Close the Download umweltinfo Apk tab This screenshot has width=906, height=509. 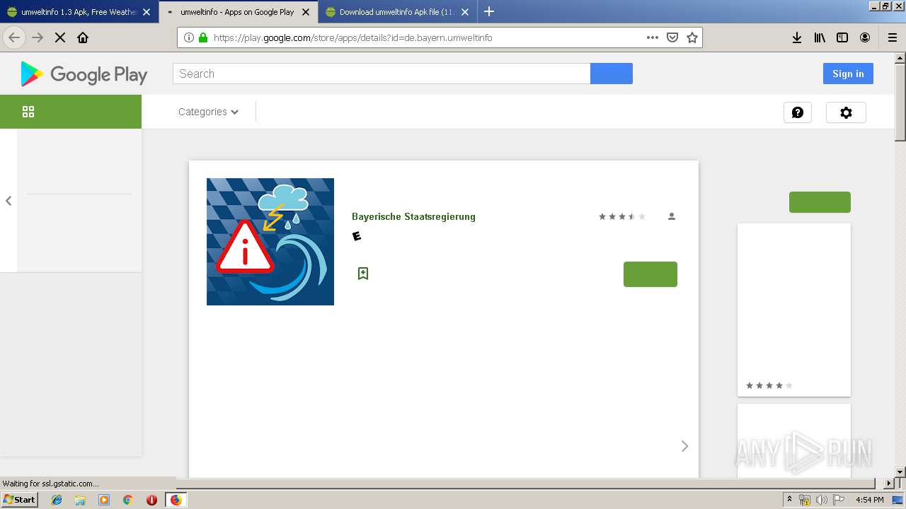(x=464, y=12)
